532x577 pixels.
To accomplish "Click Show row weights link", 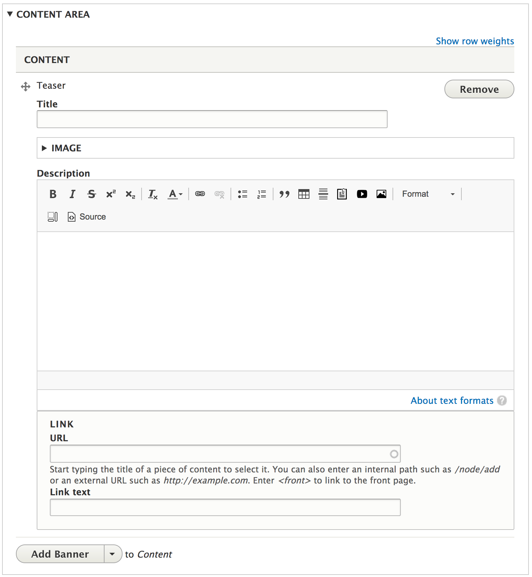I will click(x=475, y=41).
